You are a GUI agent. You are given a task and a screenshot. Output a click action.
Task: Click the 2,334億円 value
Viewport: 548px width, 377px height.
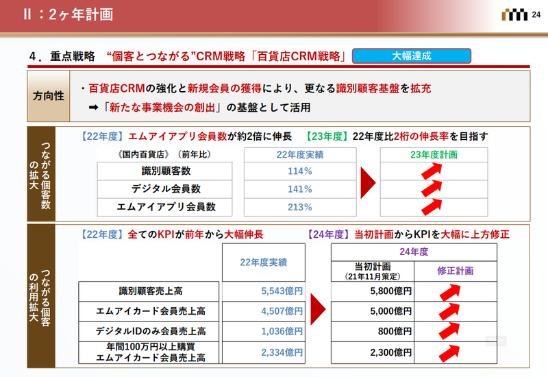click(282, 352)
